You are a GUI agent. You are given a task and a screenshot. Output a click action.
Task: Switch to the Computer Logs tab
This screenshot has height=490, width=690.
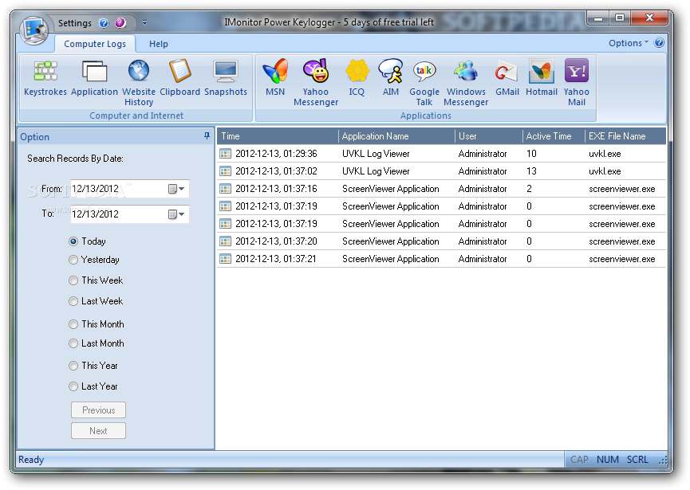(x=95, y=44)
